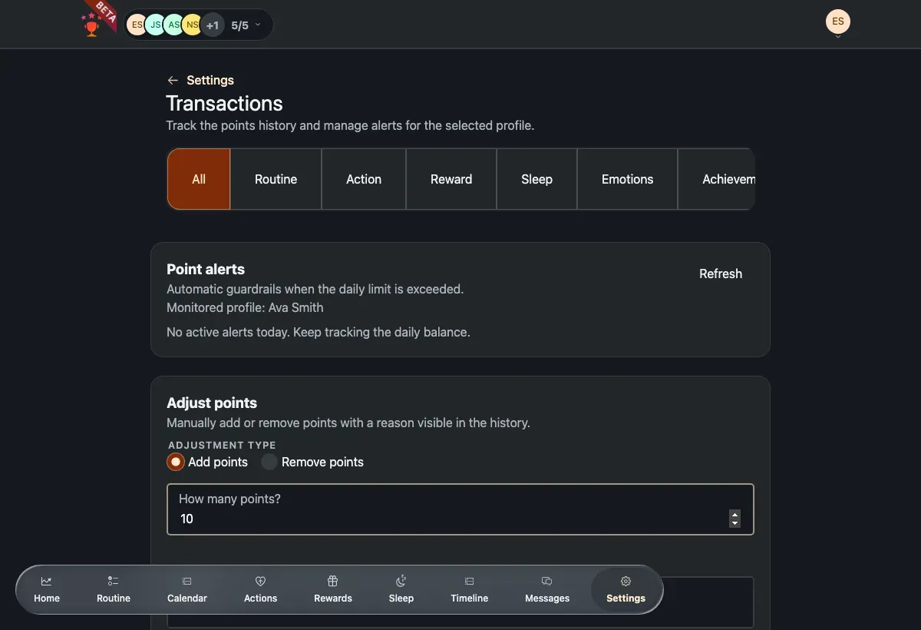Switch to the Routine filter tab
Image resolution: width=921 pixels, height=630 pixels.
pos(276,179)
